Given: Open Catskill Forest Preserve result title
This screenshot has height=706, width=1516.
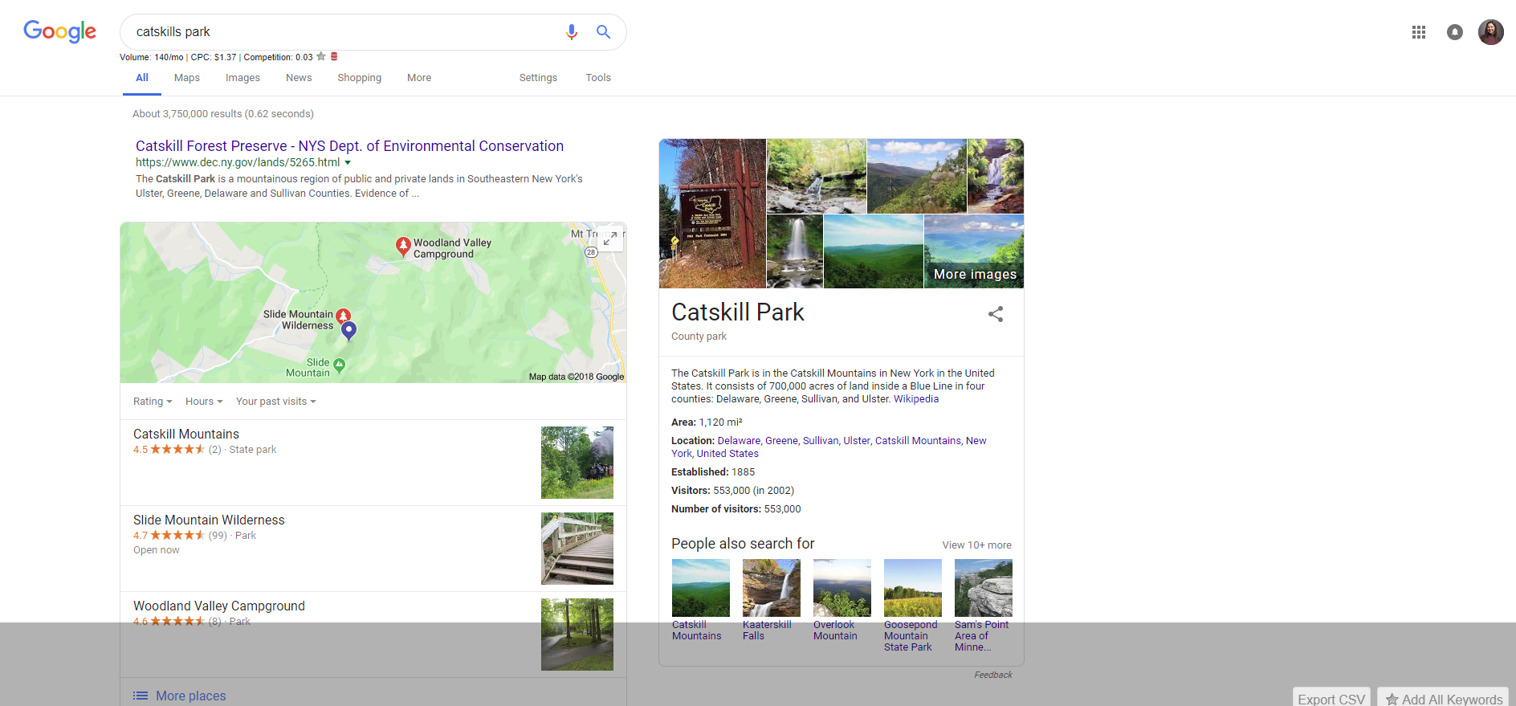Looking at the screenshot, I should click(x=349, y=146).
